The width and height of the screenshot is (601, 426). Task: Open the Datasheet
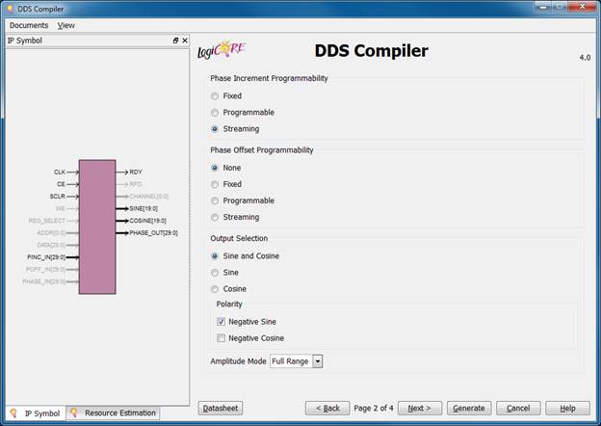pyautogui.click(x=221, y=409)
